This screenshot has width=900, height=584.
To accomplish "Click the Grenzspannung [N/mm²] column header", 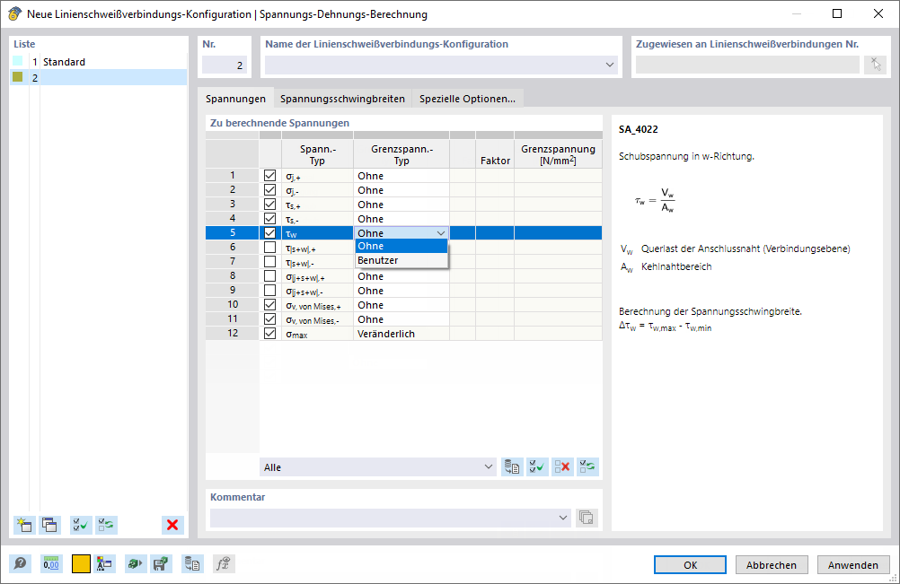I will click(x=558, y=153).
